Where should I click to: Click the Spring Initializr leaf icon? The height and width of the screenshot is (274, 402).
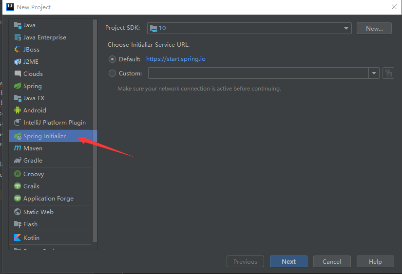click(x=18, y=136)
